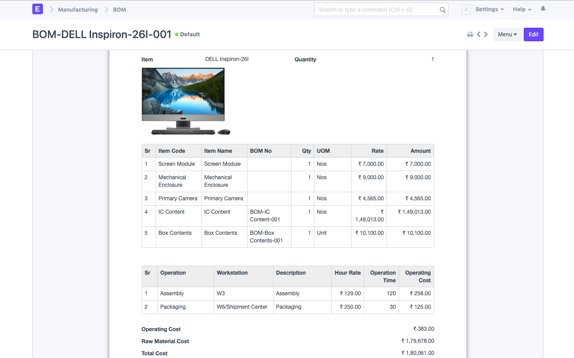Click the W6/Shipment Center workstation cell
Viewport: 574px width, 358px height.
pos(242,307)
